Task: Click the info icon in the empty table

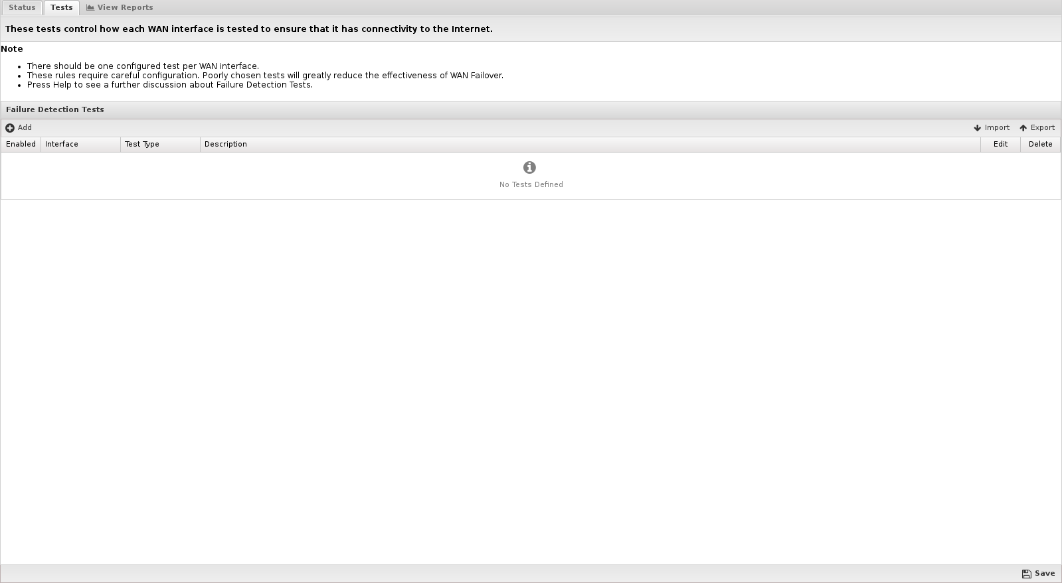Action: pyautogui.click(x=529, y=168)
